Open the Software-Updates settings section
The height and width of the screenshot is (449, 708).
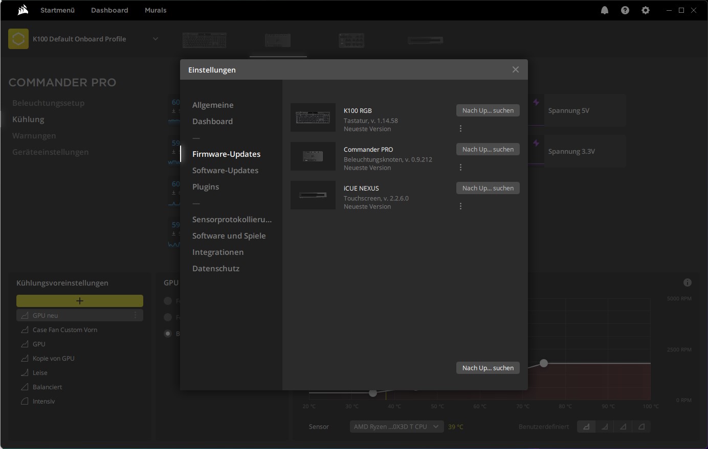225,171
